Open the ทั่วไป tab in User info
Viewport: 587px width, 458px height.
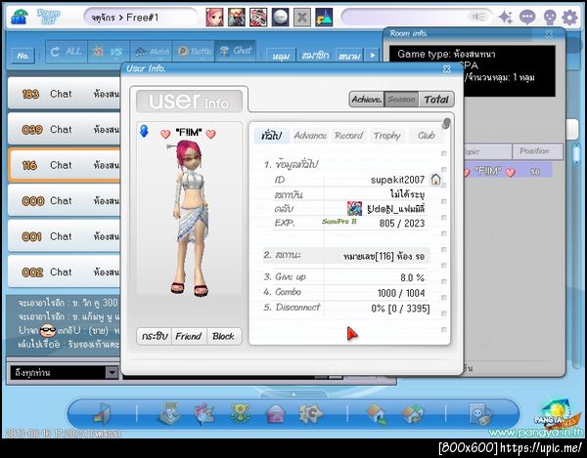[x=272, y=136]
